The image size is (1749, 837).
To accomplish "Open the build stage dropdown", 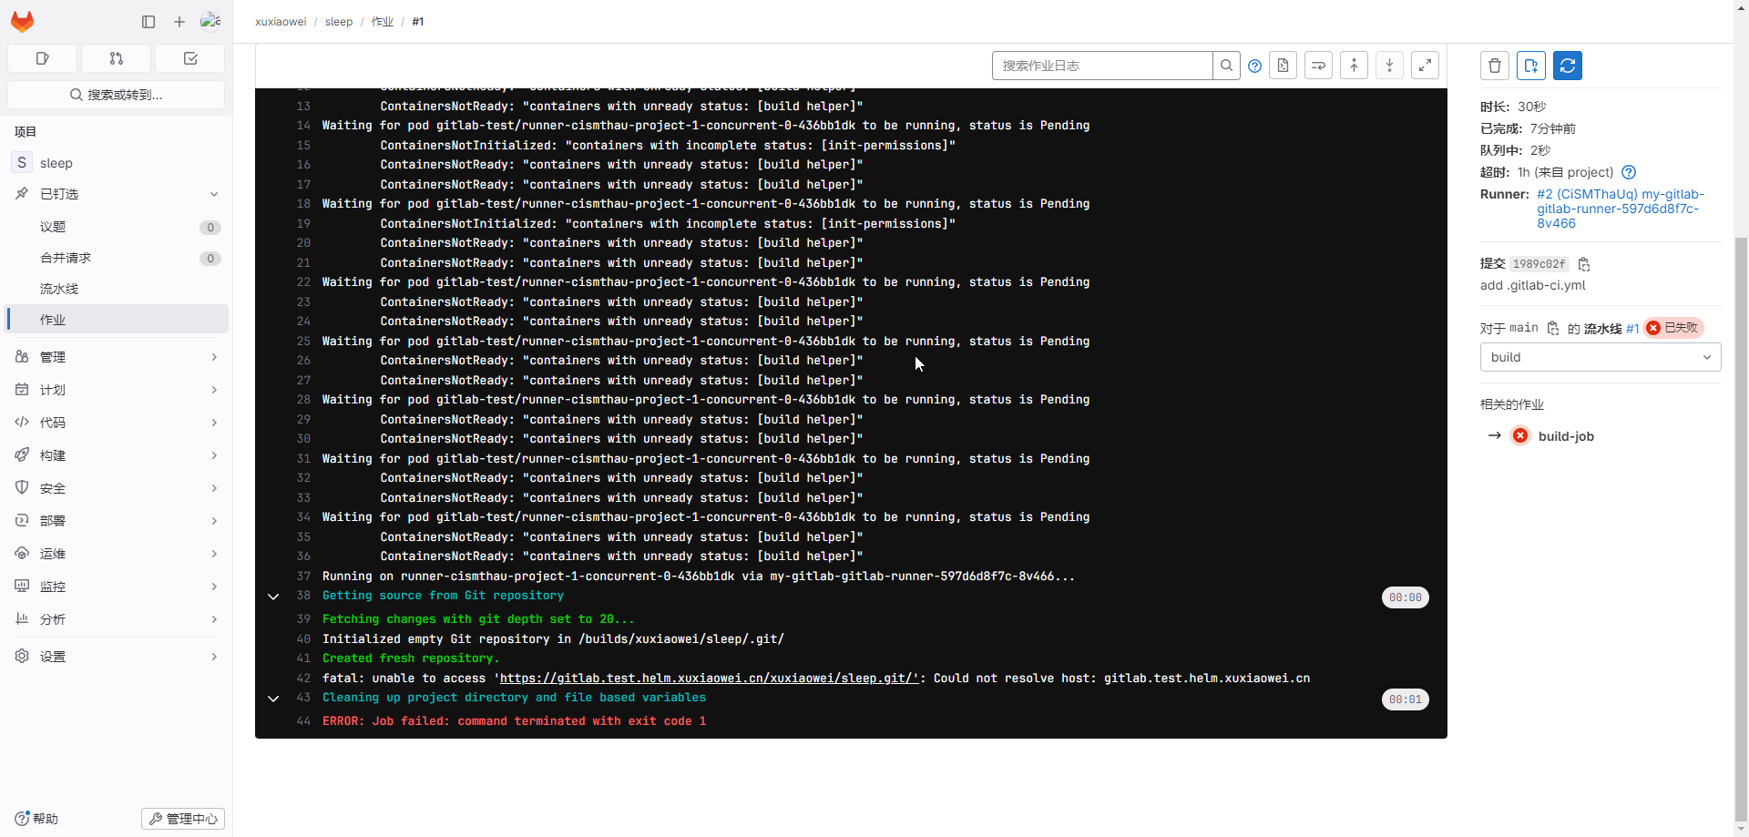I will (1600, 357).
